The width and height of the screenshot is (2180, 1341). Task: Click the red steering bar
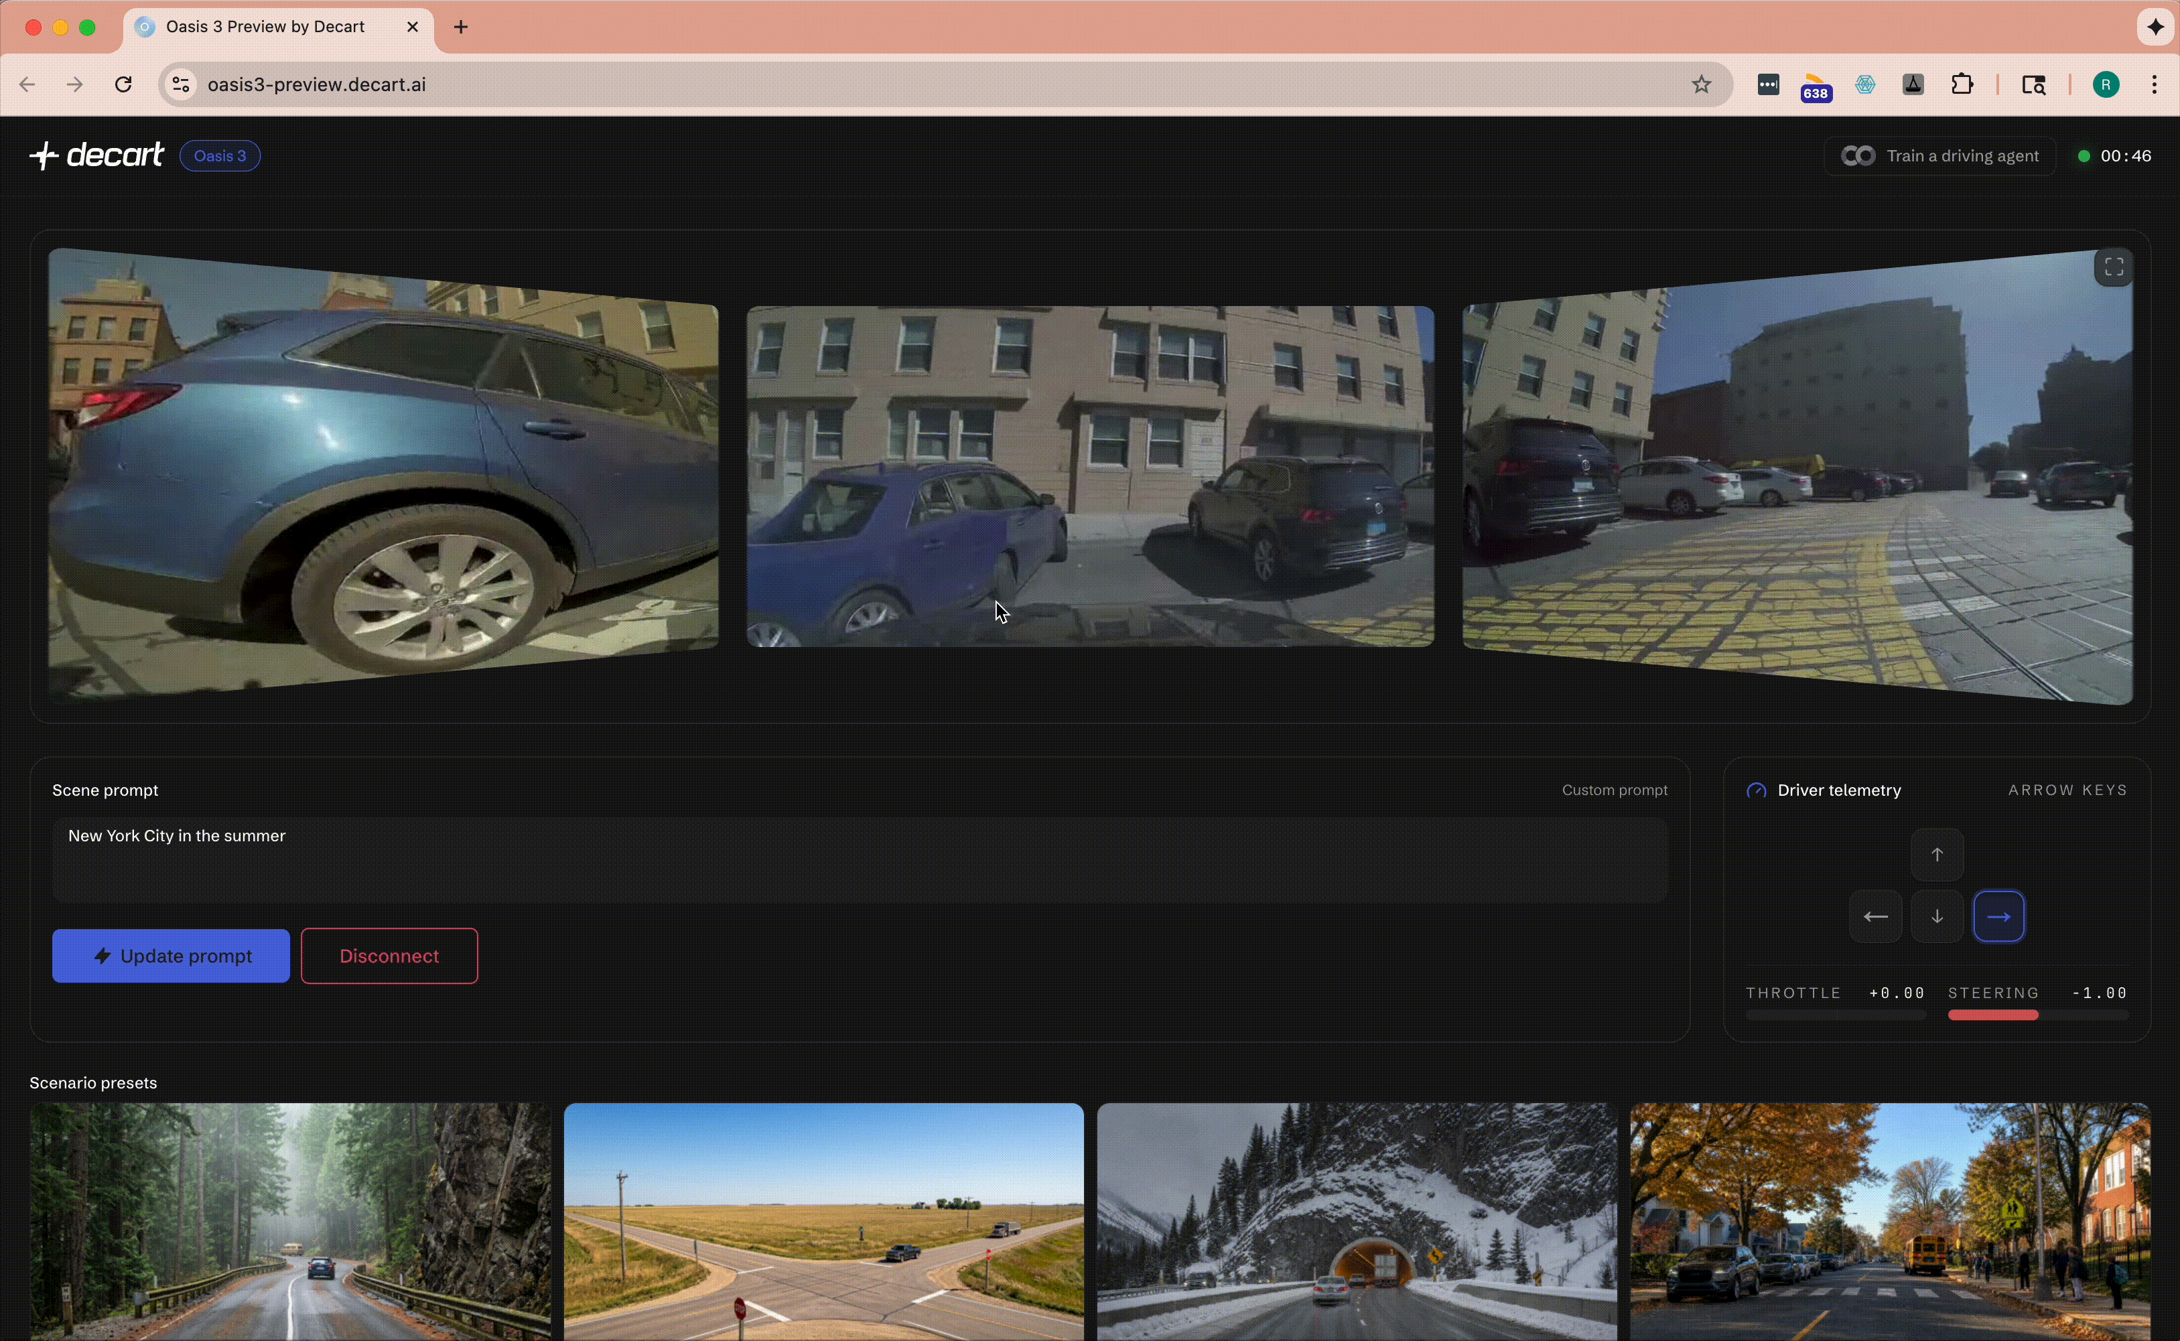pos(1993,1015)
